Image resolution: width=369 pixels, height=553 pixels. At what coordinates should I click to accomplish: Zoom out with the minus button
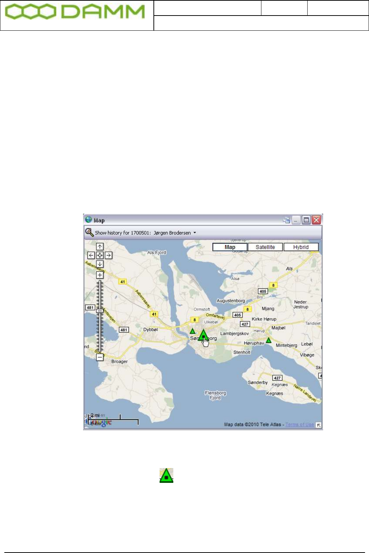(100, 357)
